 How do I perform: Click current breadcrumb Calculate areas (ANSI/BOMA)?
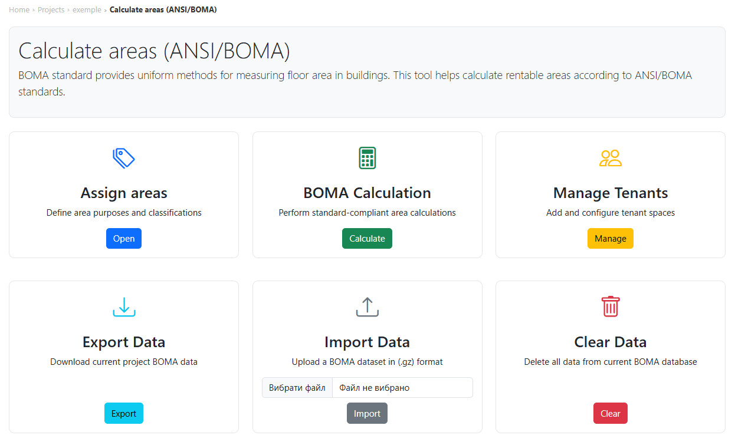(163, 10)
